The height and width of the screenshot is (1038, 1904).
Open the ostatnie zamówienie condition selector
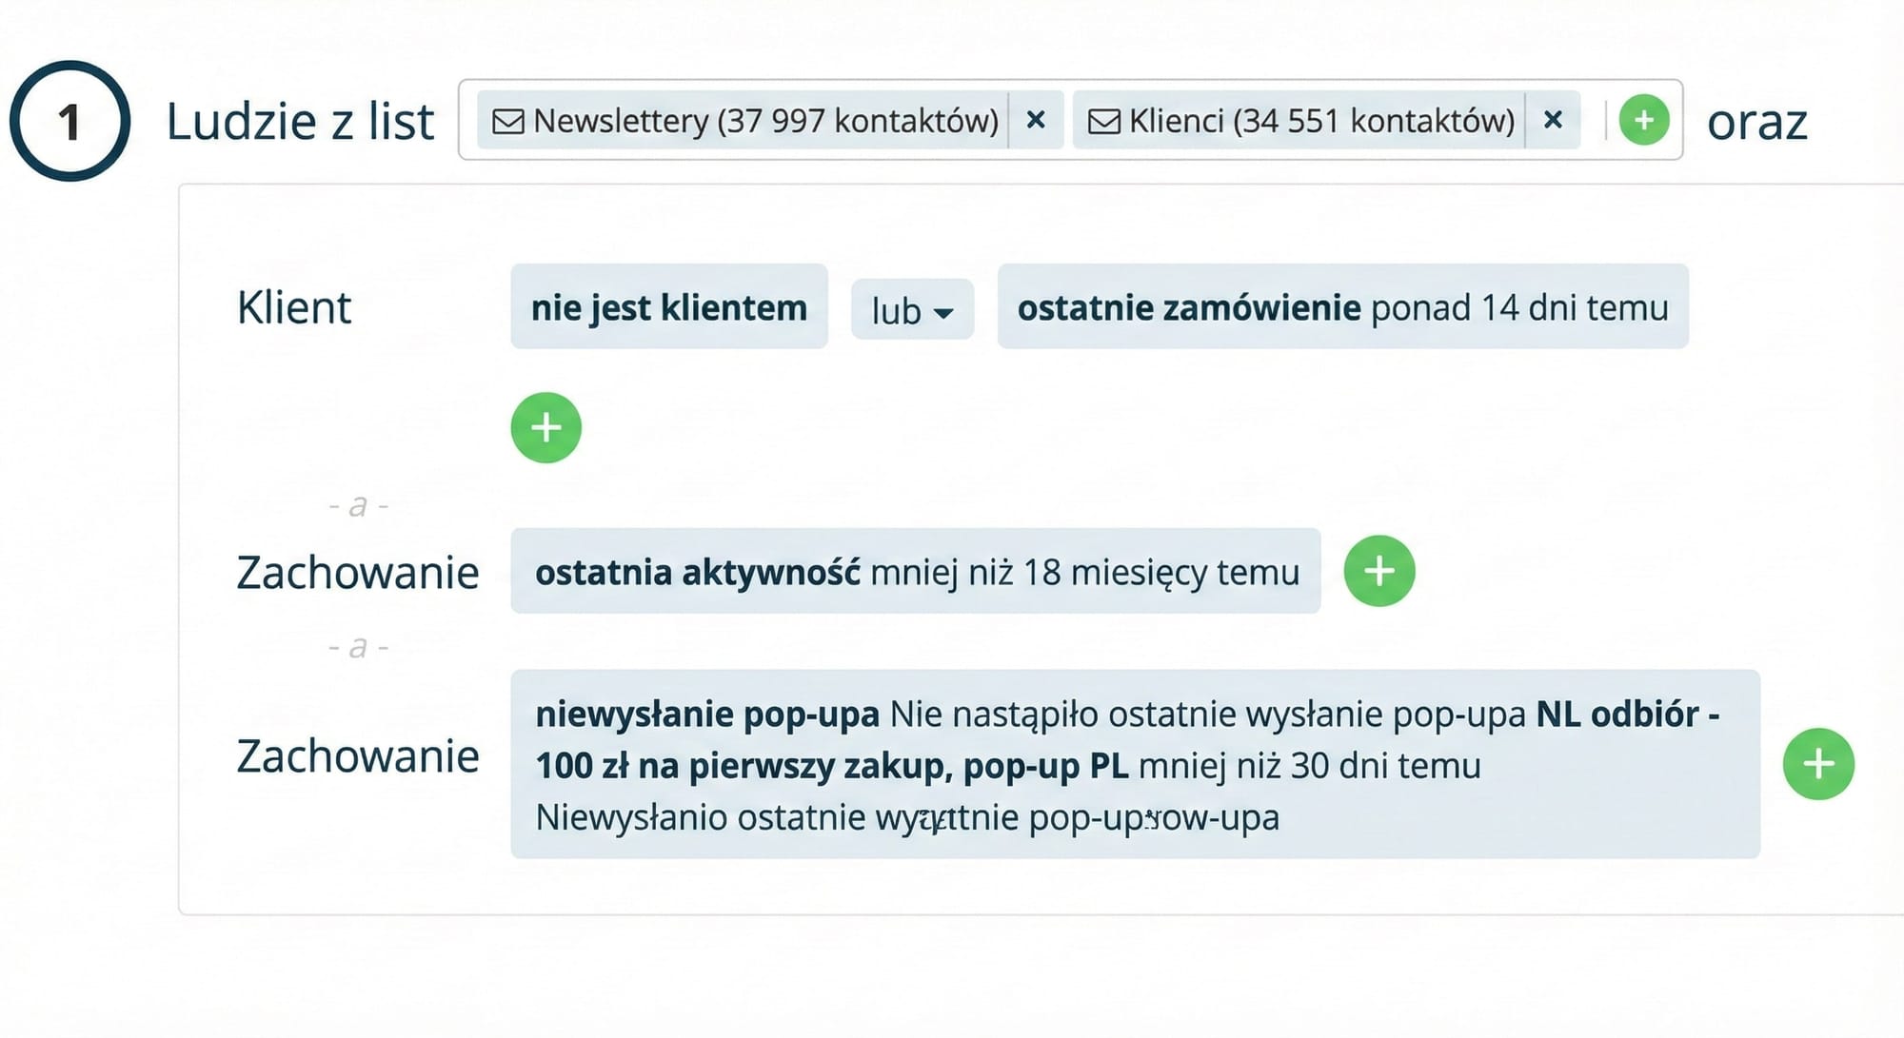coord(1343,307)
